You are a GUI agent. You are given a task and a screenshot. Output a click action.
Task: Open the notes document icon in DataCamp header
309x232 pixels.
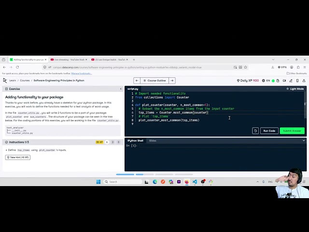(278, 81)
